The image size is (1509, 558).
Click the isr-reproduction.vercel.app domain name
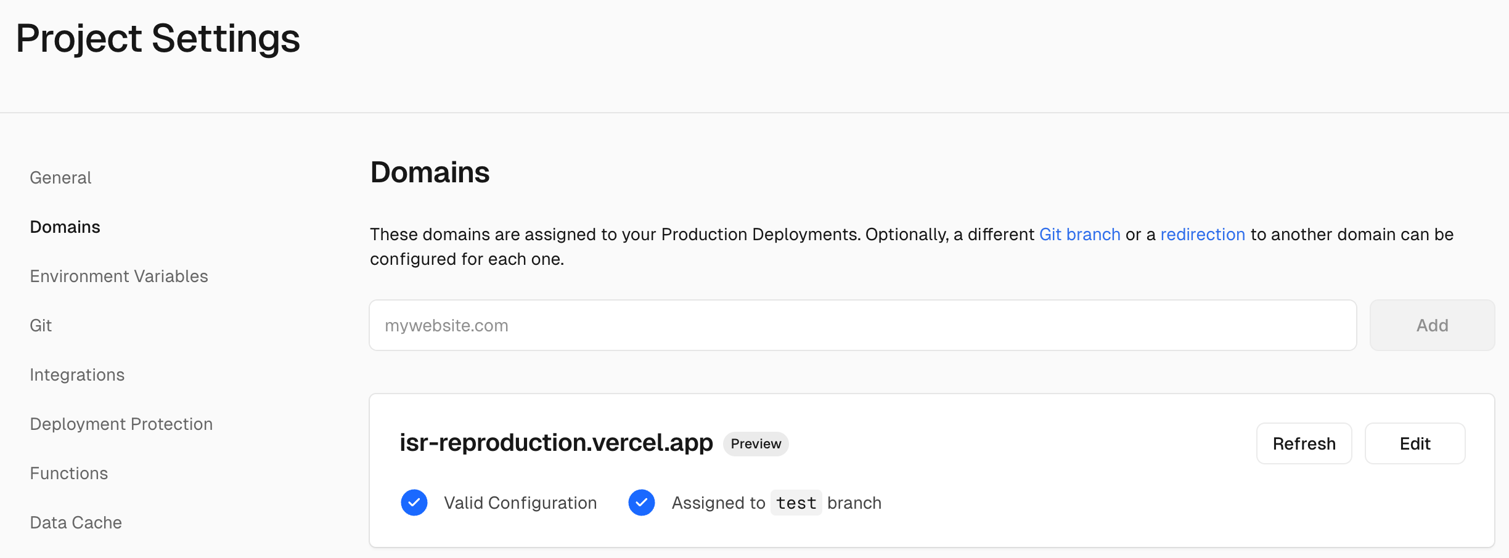556,443
